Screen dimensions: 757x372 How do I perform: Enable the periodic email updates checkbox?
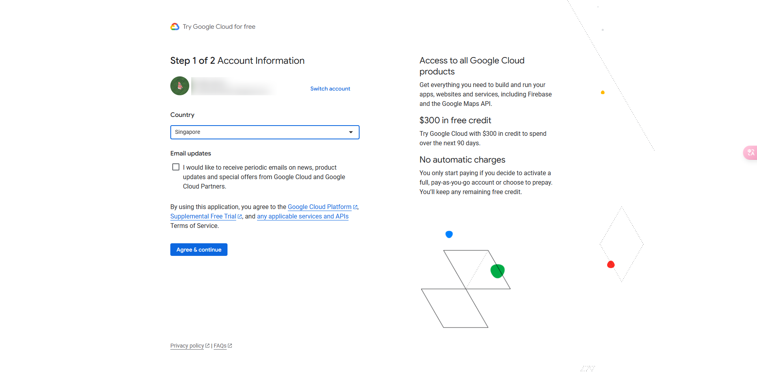[176, 167]
